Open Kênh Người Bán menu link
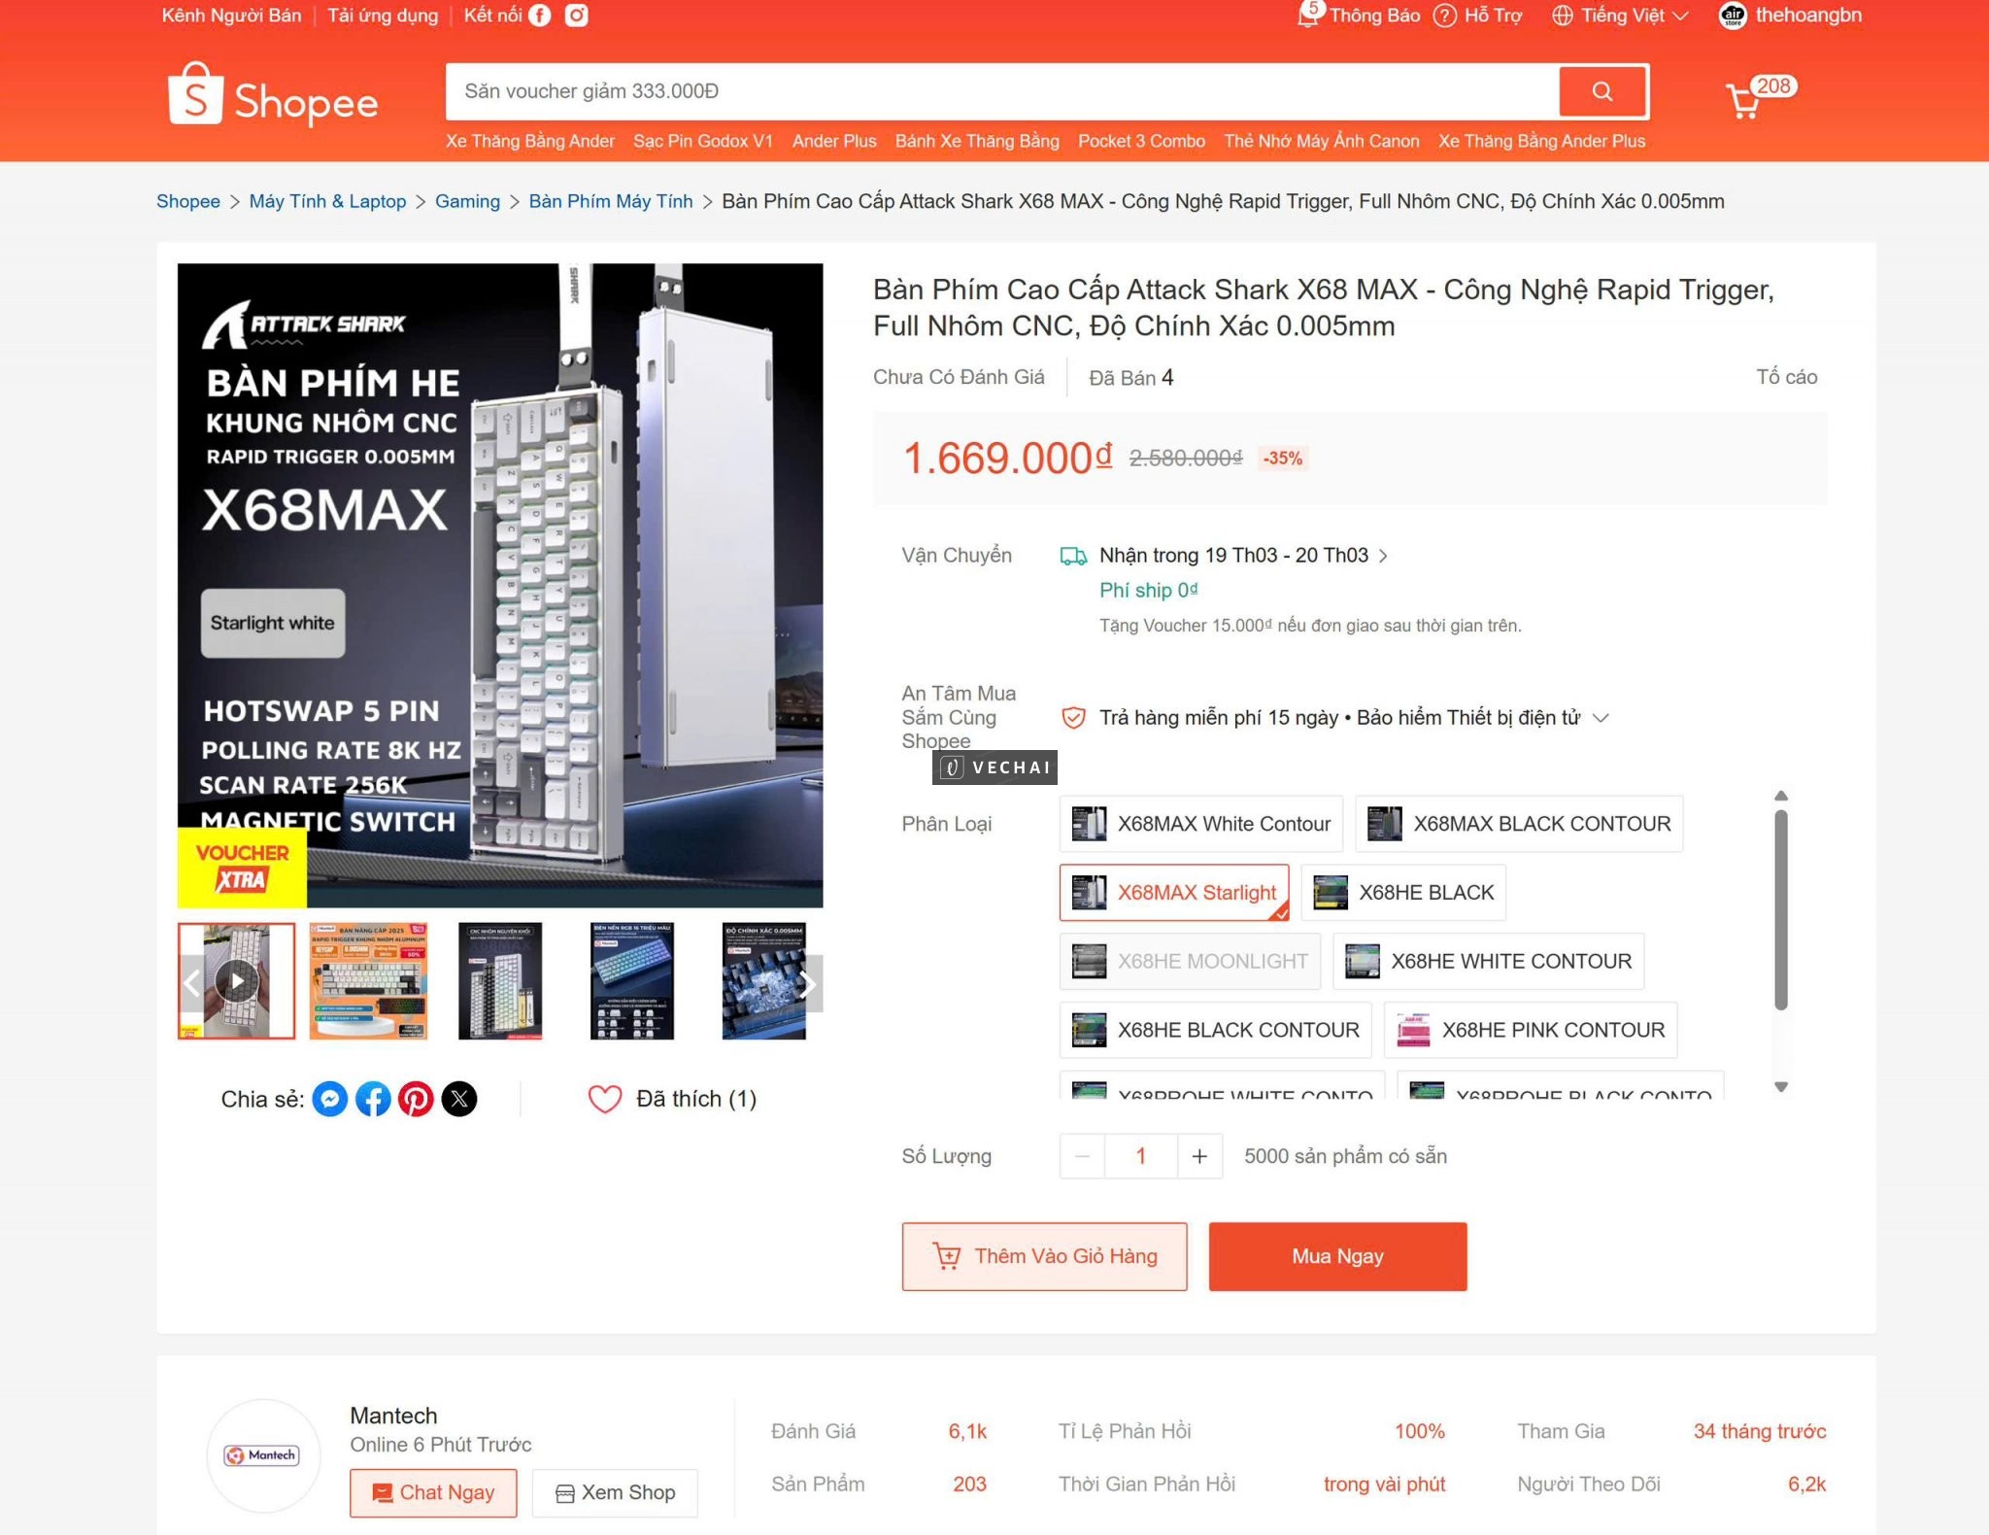The height and width of the screenshot is (1535, 1989). [x=231, y=16]
